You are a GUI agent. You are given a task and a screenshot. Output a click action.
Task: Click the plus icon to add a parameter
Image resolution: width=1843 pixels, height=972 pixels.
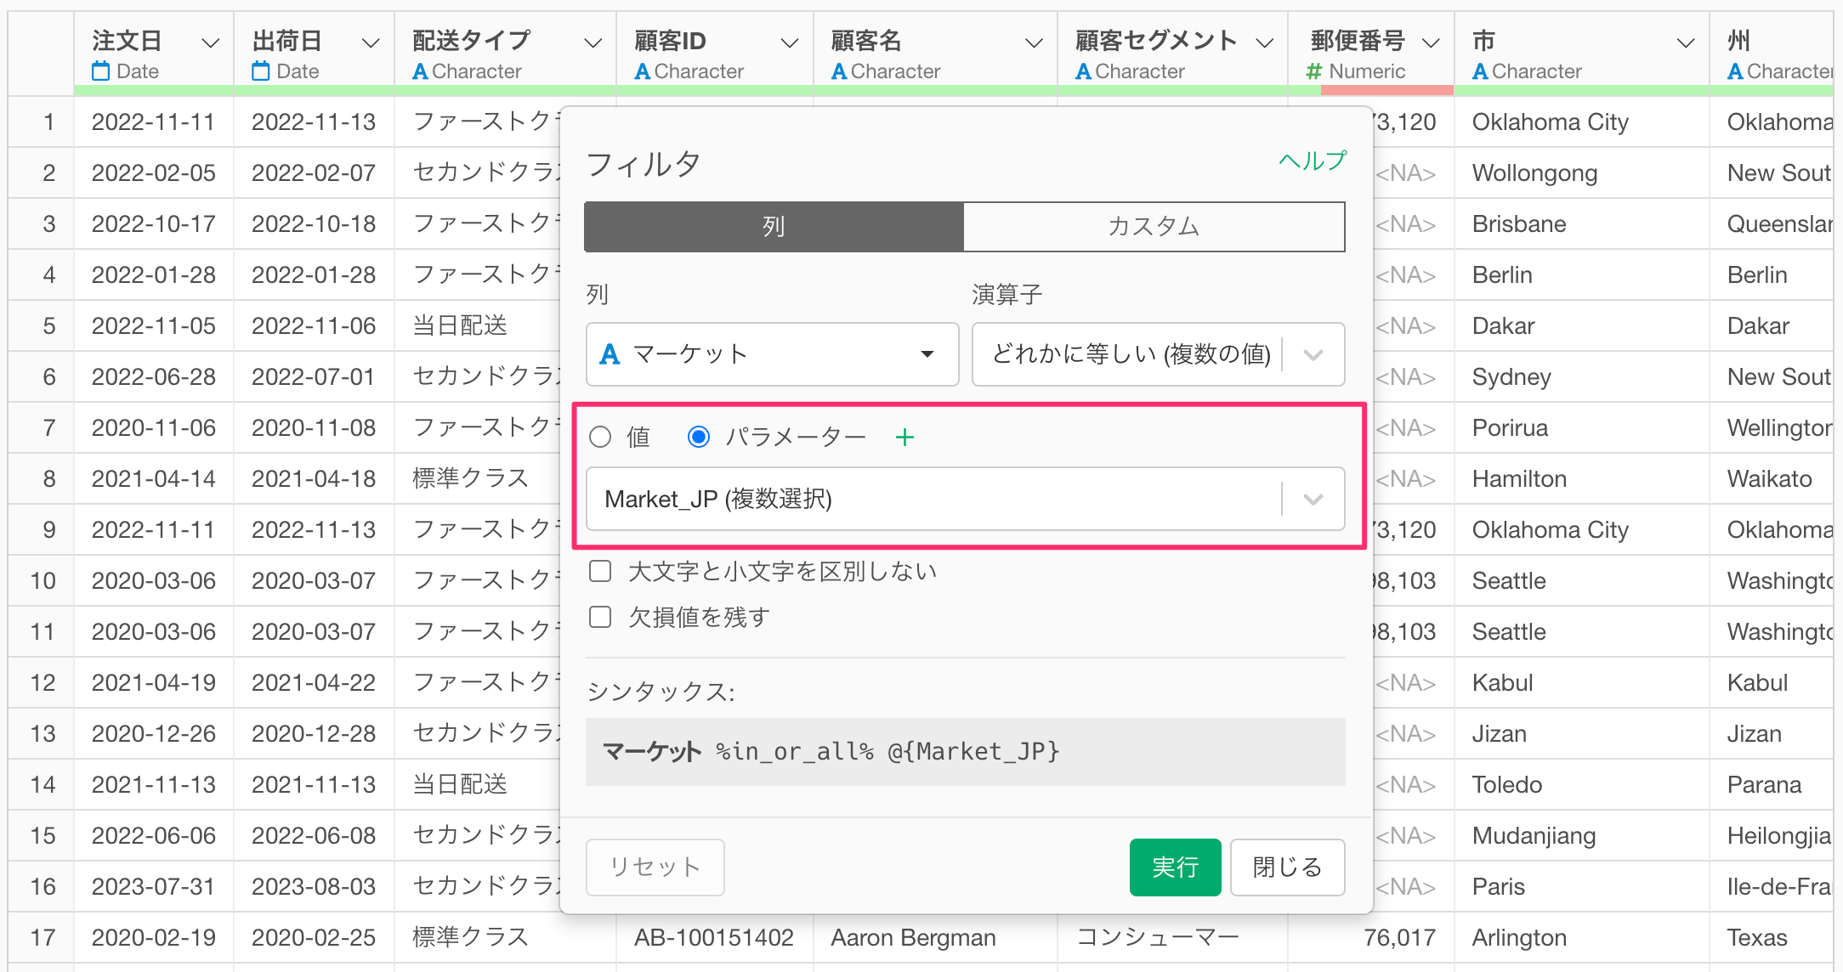pos(904,438)
